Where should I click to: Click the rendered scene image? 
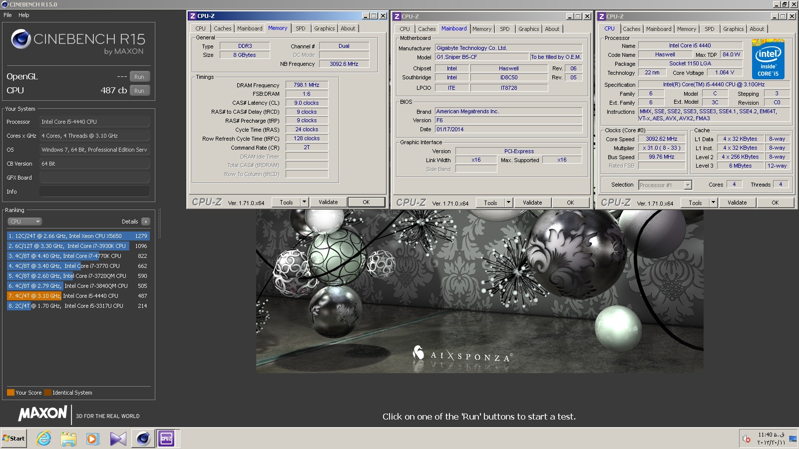479,291
